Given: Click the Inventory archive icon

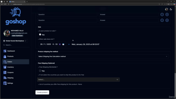Looking at the screenshot, I should (5, 67).
